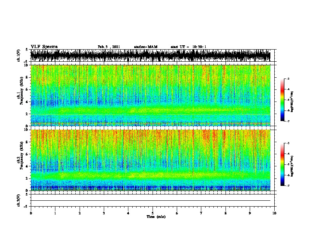Click the time axis tick label "3"
Image resolution: width=309 pixels, height=239 pixels.
tap(104, 213)
